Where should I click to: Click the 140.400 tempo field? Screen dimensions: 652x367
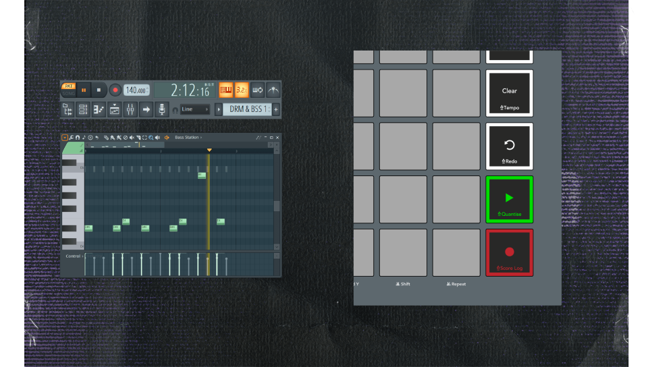click(137, 90)
